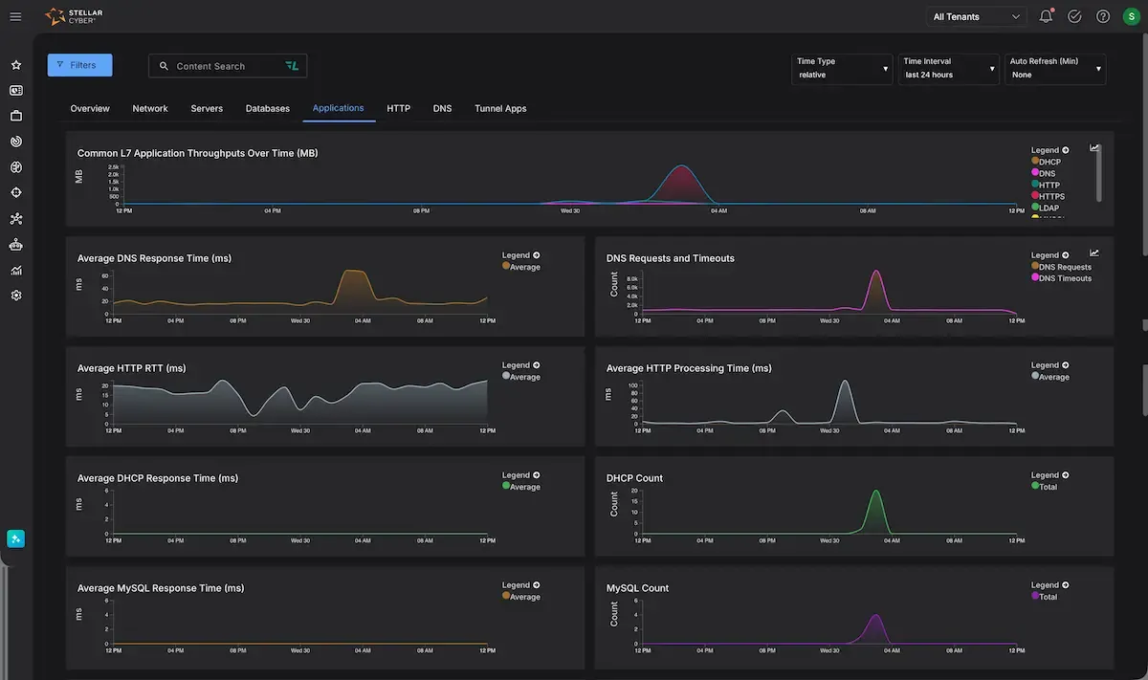Toggle the Legend arrow on MySQL Count
The image size is (1148, 680).
1066,585
